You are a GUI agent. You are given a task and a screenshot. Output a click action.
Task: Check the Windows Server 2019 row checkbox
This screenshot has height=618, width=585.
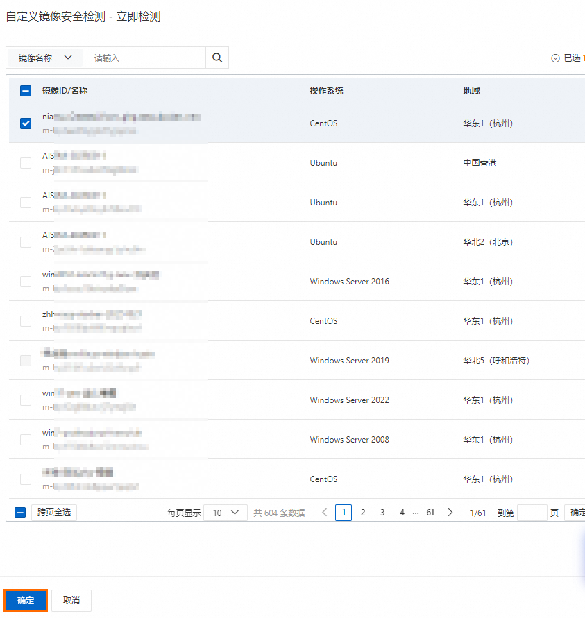click(26, 360)
